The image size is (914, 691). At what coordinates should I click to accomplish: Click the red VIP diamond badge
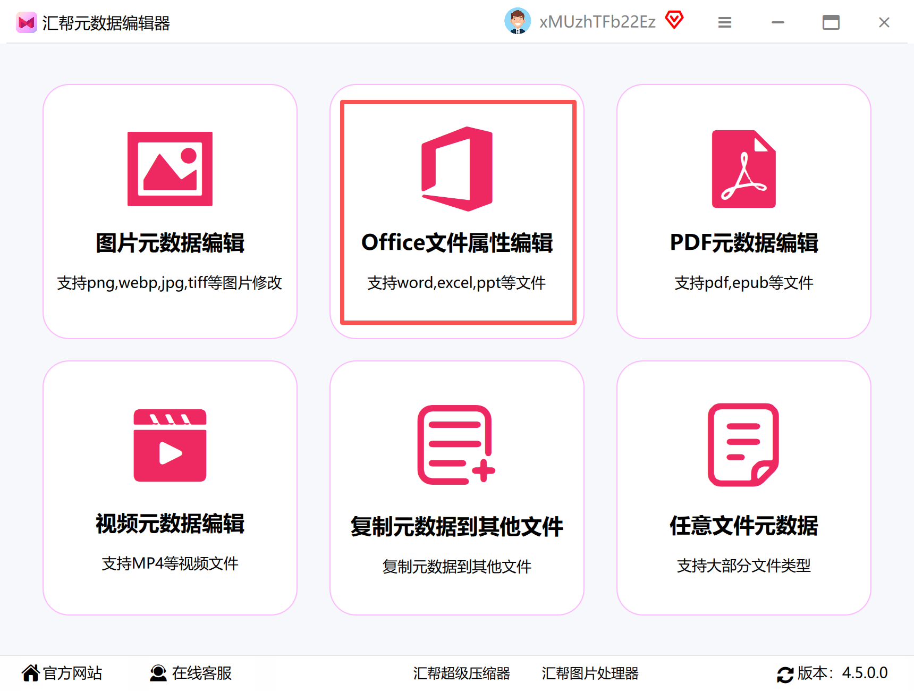point(674,20)
